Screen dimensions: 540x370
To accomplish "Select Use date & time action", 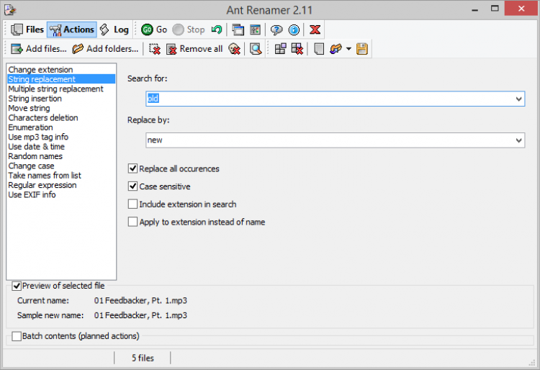I will tap(61, 147).
